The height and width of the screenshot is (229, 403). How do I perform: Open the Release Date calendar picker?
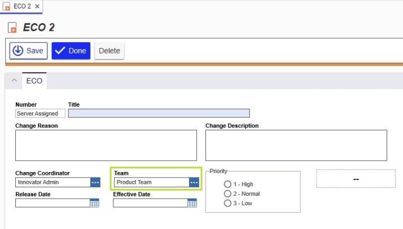tap(94, 203)
